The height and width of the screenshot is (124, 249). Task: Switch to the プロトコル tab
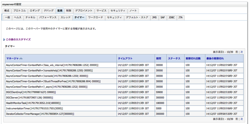(x=20, y=11)
